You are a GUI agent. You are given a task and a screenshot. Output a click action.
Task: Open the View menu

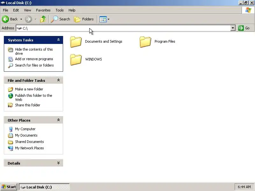pos(27,10)
